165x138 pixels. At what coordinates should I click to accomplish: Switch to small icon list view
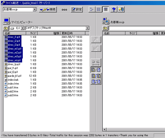pos(99,9)
